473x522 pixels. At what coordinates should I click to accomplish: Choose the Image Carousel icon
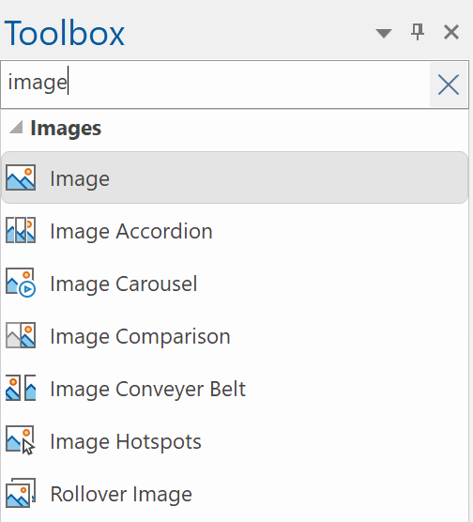[x=21, y=283]
